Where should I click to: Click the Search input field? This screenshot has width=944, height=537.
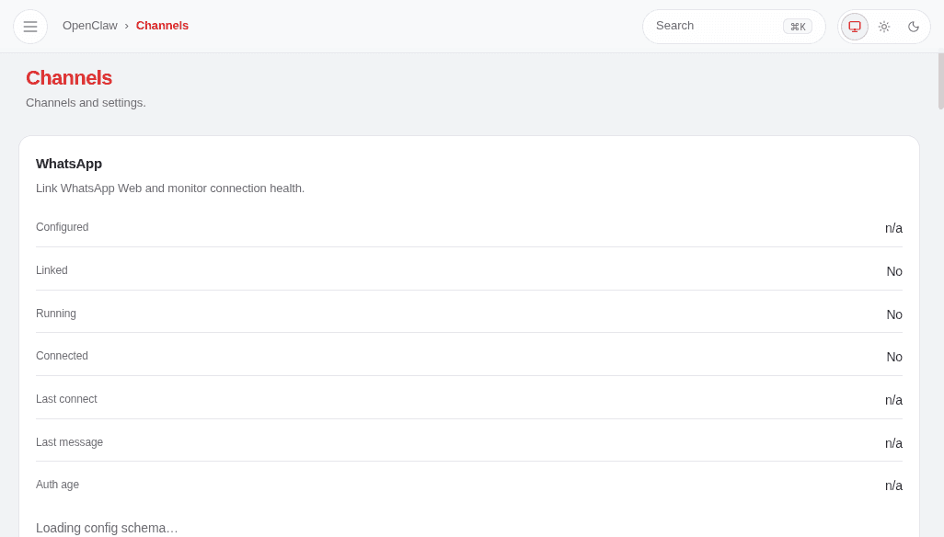pyautogui.click(x=718, y=26)
